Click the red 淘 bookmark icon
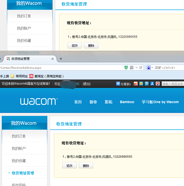Screen dimensions: 184x186 pyautogui.click(x=31, y=76)
